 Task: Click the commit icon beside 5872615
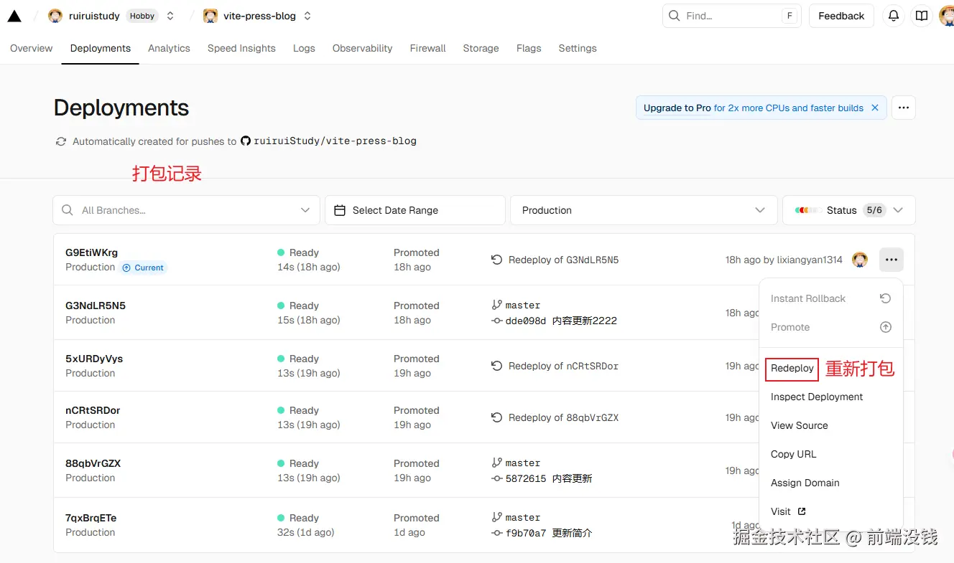[497, 478]
